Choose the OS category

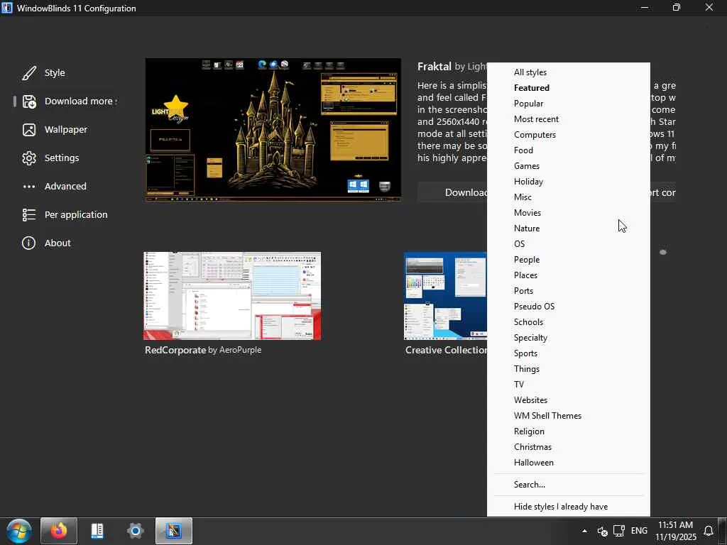tap(569, 244)
